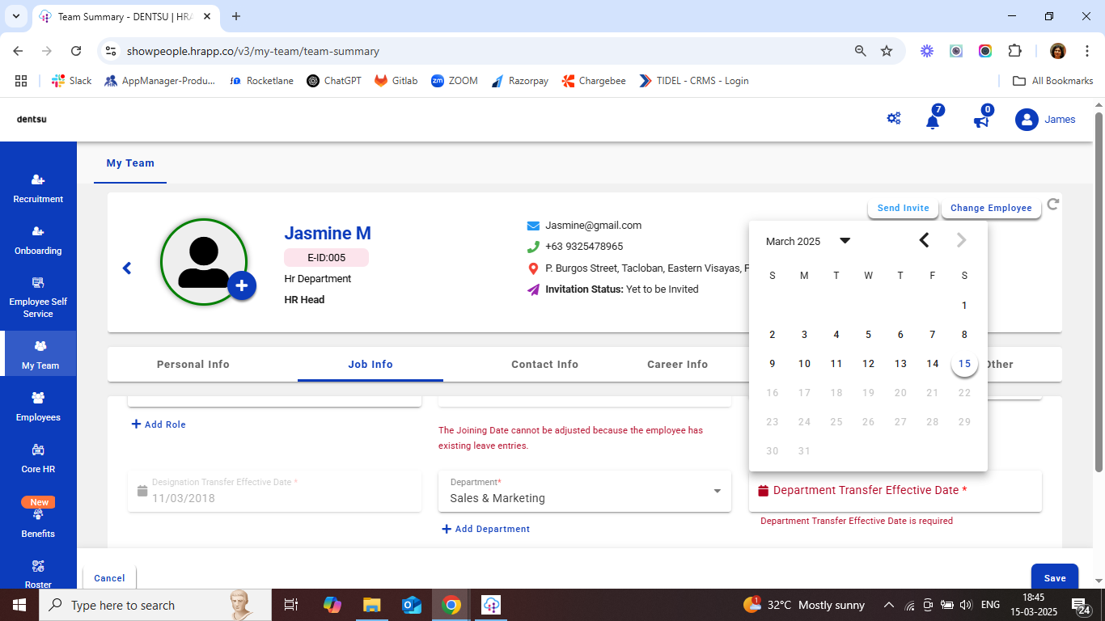Open Recruitment in the sidebar
The height and width of the screenshot is (621, 1105).
(38, 188)
